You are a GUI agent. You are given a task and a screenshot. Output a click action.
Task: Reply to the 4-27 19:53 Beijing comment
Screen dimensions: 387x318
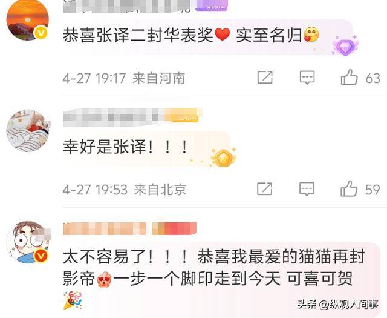[x=307, y=189]
